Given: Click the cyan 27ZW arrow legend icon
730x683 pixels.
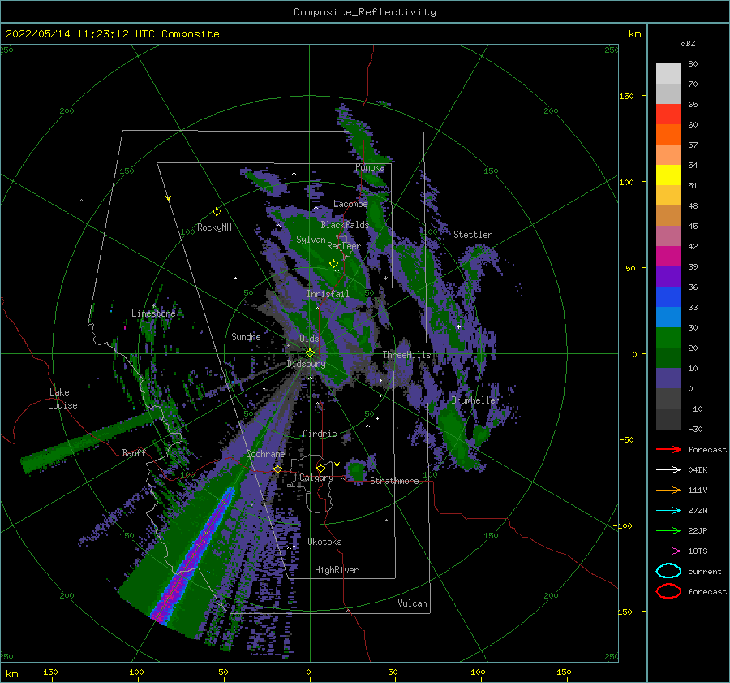Looking at the screenshot, I should 668,511.
